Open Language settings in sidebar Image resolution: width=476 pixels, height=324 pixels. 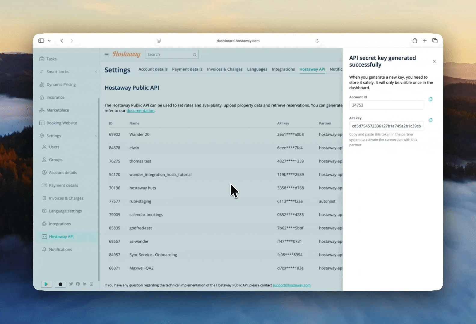coord(65,211)
